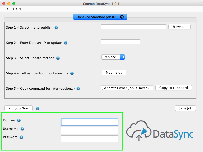Focus the Domain input field
This screenshot has height=152, width=203.
click(90, 122)
